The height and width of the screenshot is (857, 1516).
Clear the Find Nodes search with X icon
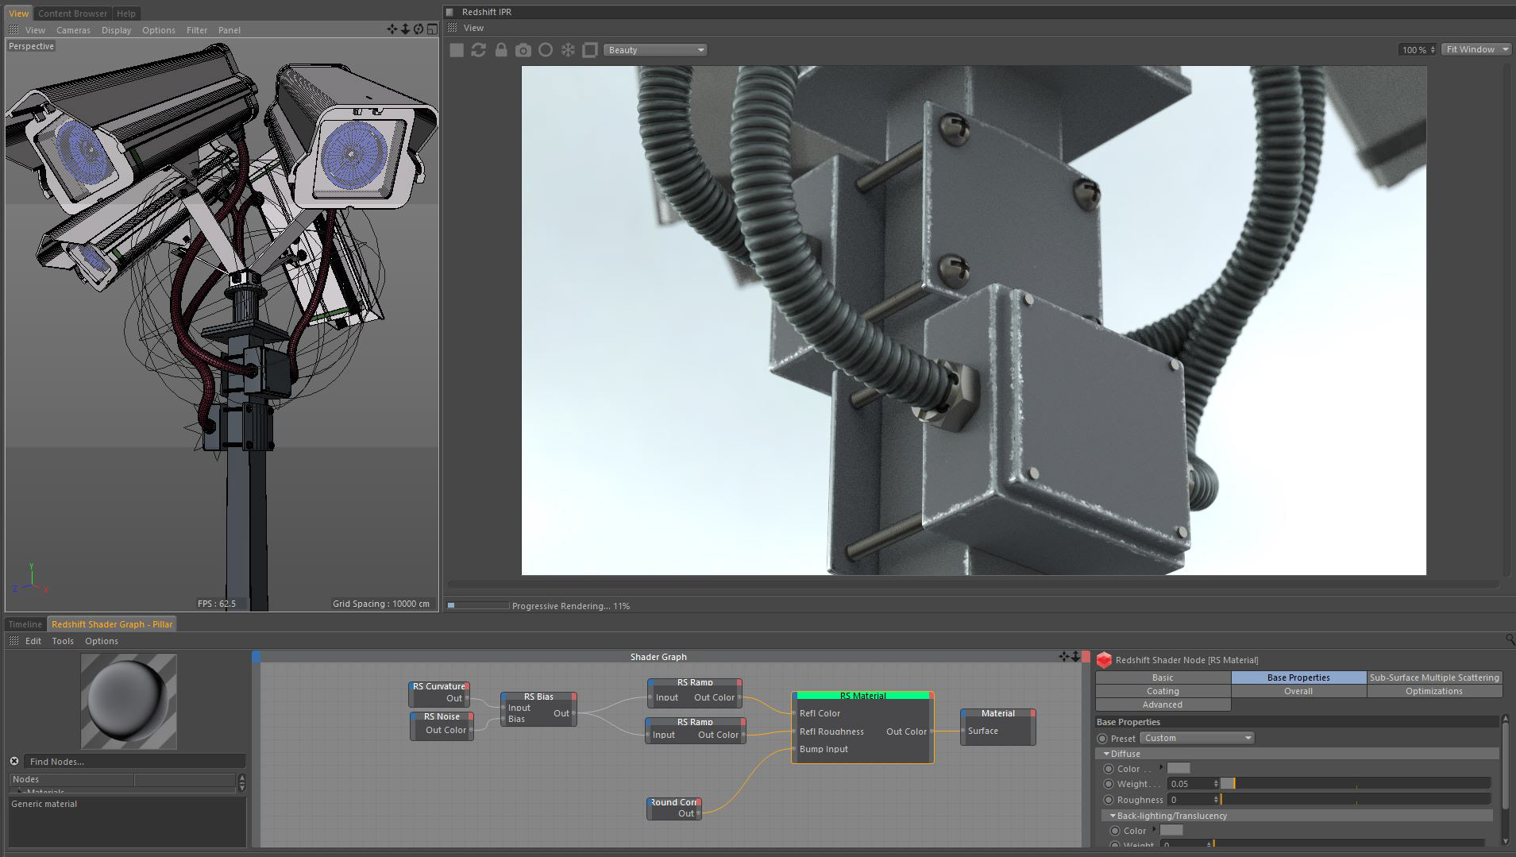coord(14,761)
